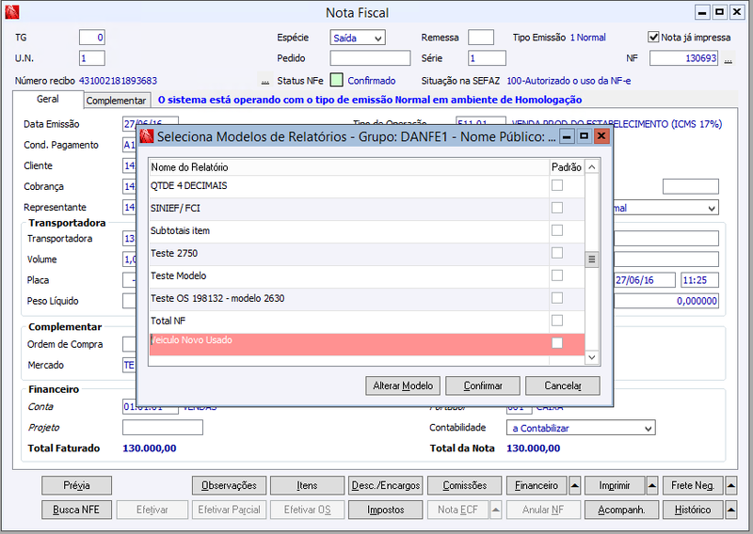
Task: Click the report list scrollbar thumb
Action: coord(592,259)
